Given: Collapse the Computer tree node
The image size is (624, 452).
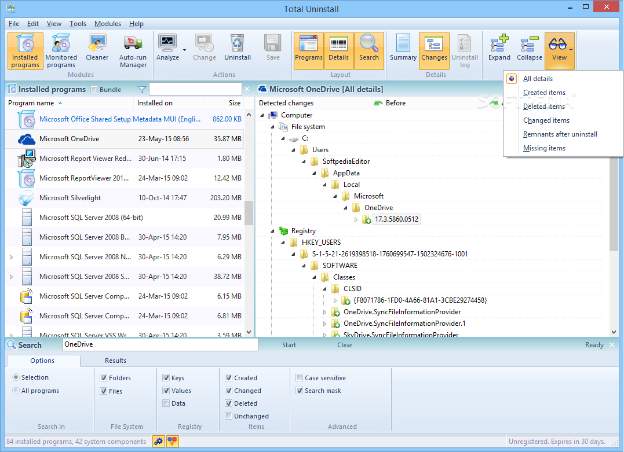Looking at the screenshot, I should pyautogui.click(x=262, y=115).
